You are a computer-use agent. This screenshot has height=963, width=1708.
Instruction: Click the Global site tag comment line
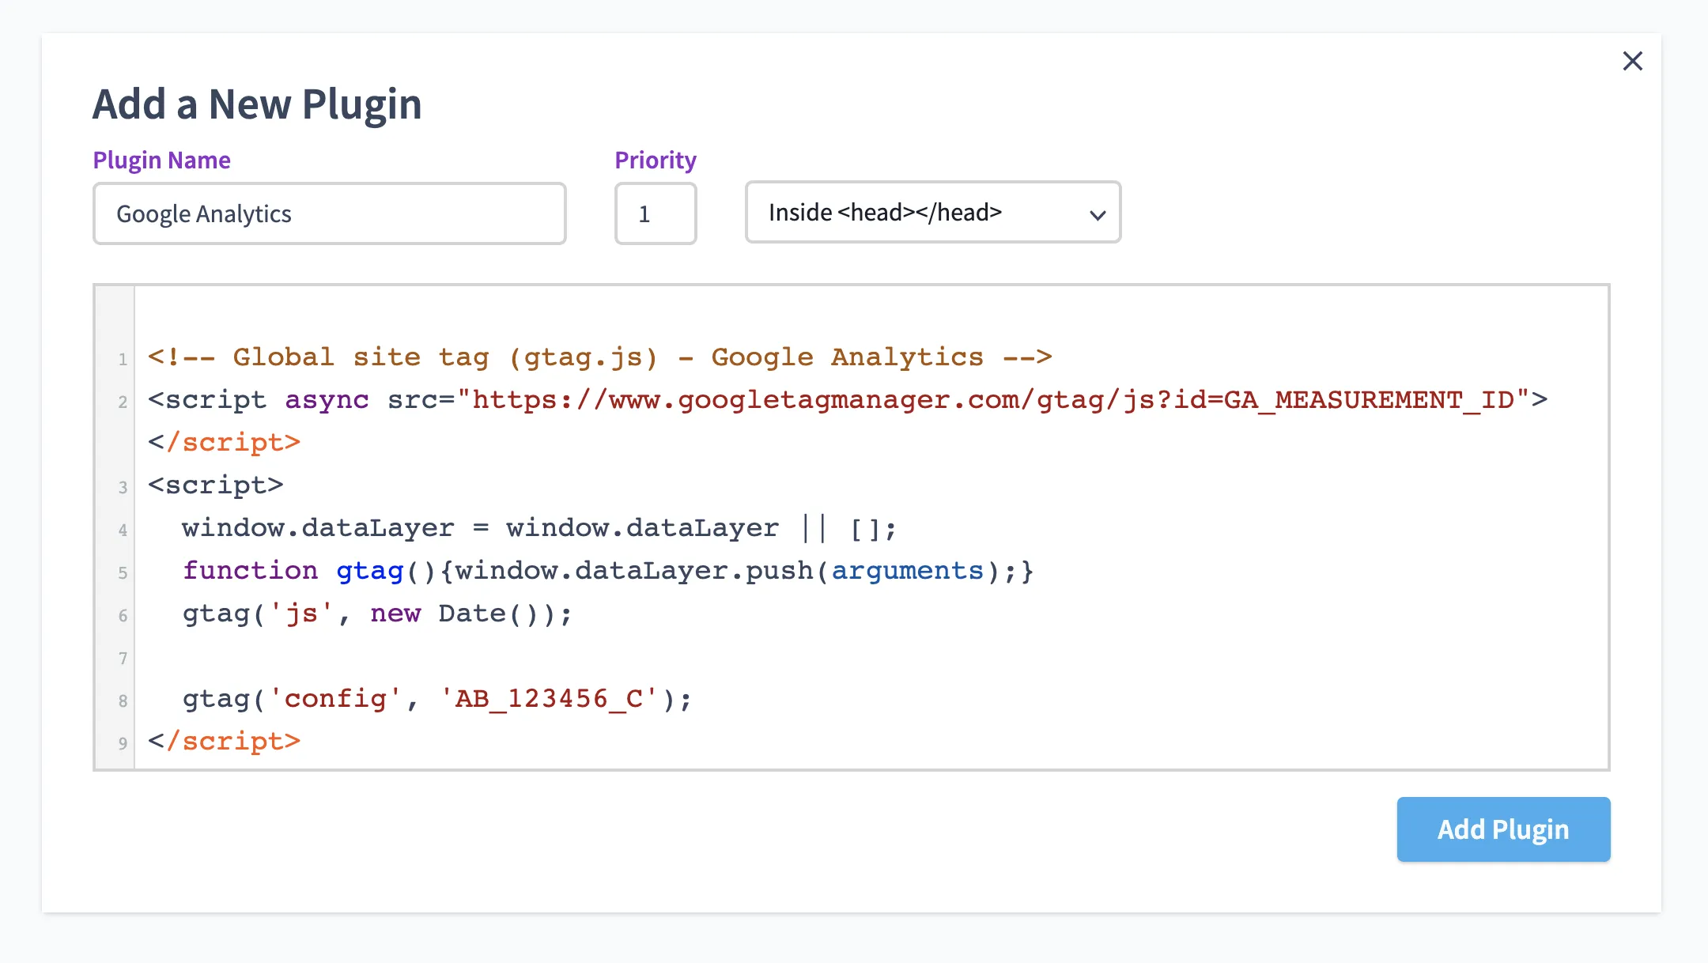[599, 357]
